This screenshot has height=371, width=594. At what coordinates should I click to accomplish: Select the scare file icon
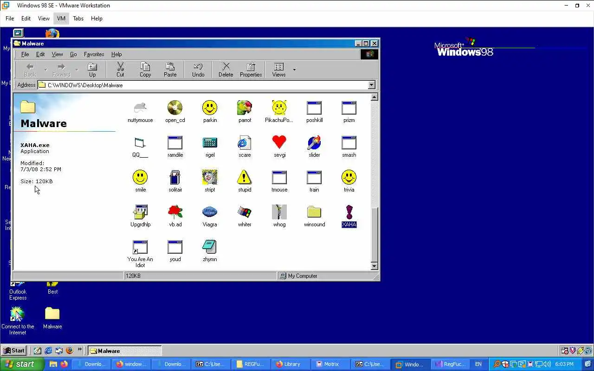click(x=245, y=142)
